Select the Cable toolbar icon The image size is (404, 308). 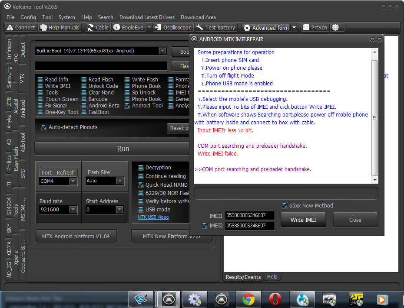(x=90, y=27)
